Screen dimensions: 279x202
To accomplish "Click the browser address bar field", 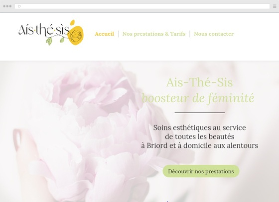I will 142,6.
